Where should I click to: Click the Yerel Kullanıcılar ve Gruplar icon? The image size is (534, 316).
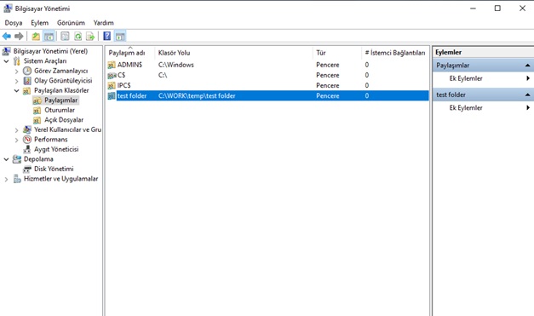click(x=27, y=129)
